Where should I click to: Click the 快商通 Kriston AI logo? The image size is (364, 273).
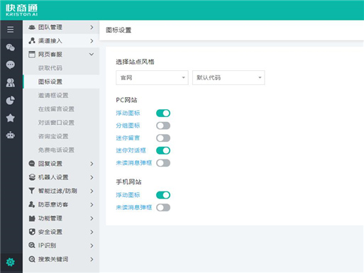click(x=22, y=10)
